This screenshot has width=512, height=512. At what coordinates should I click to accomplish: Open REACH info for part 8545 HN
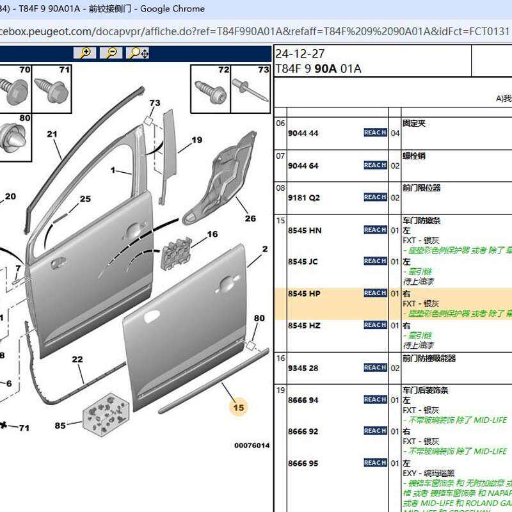(x=375, y=230)
